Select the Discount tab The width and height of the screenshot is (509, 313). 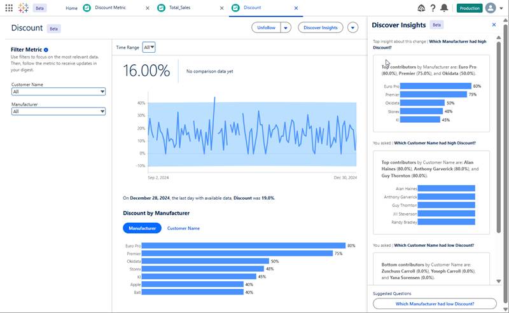pyautogui.click(x=252, y=8)
